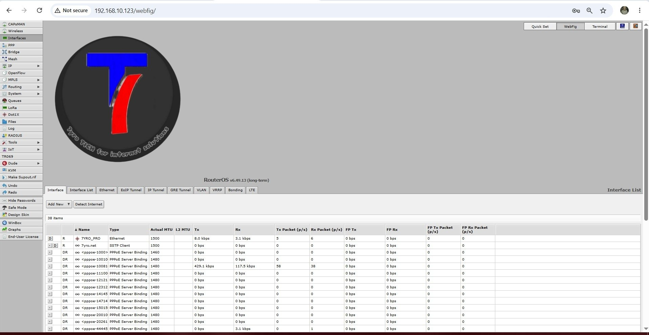649x335 pixels.
Task: Click the Detect Internet button
Action: click(x=89, y=204)
